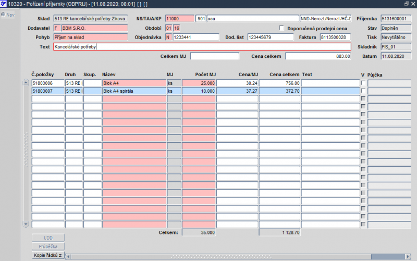
Task: Click the down arrow of the items list
Action: click(26, 224)
